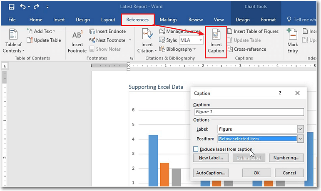Click Insert Table of Figures
This screenshot has height=191, width=321.
(x=254, y=31)
